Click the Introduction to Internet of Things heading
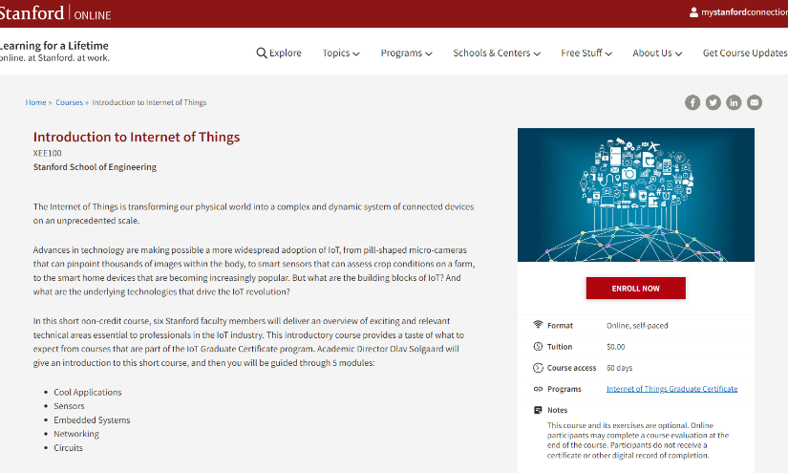The width and height of the screenshot is (788, 473). 137,137
